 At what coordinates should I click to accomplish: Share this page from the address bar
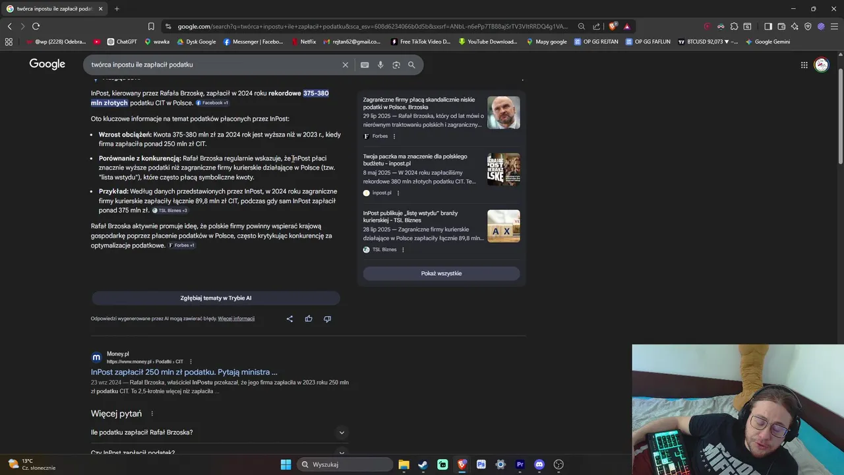(597, 26)
